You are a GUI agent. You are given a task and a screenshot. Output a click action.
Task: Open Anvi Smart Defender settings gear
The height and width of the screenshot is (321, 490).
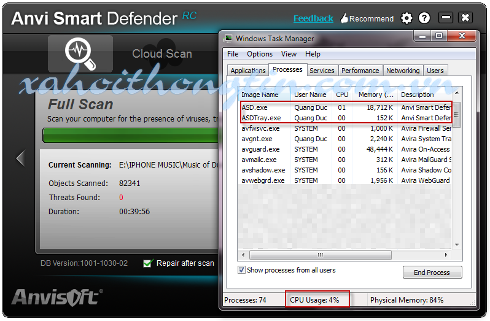pos(406,18)
